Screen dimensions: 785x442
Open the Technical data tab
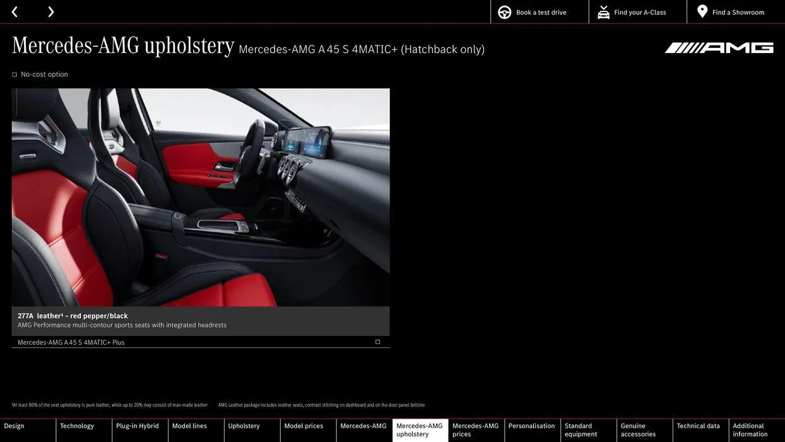tap(698, 426)
